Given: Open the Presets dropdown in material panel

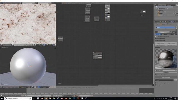Looking at the screenshot, I should point(164,80).
